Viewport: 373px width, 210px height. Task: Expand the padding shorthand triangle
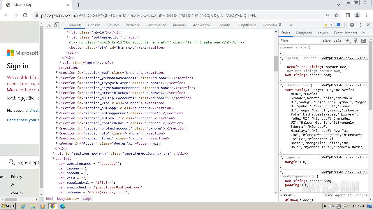[x=303, y=185]
